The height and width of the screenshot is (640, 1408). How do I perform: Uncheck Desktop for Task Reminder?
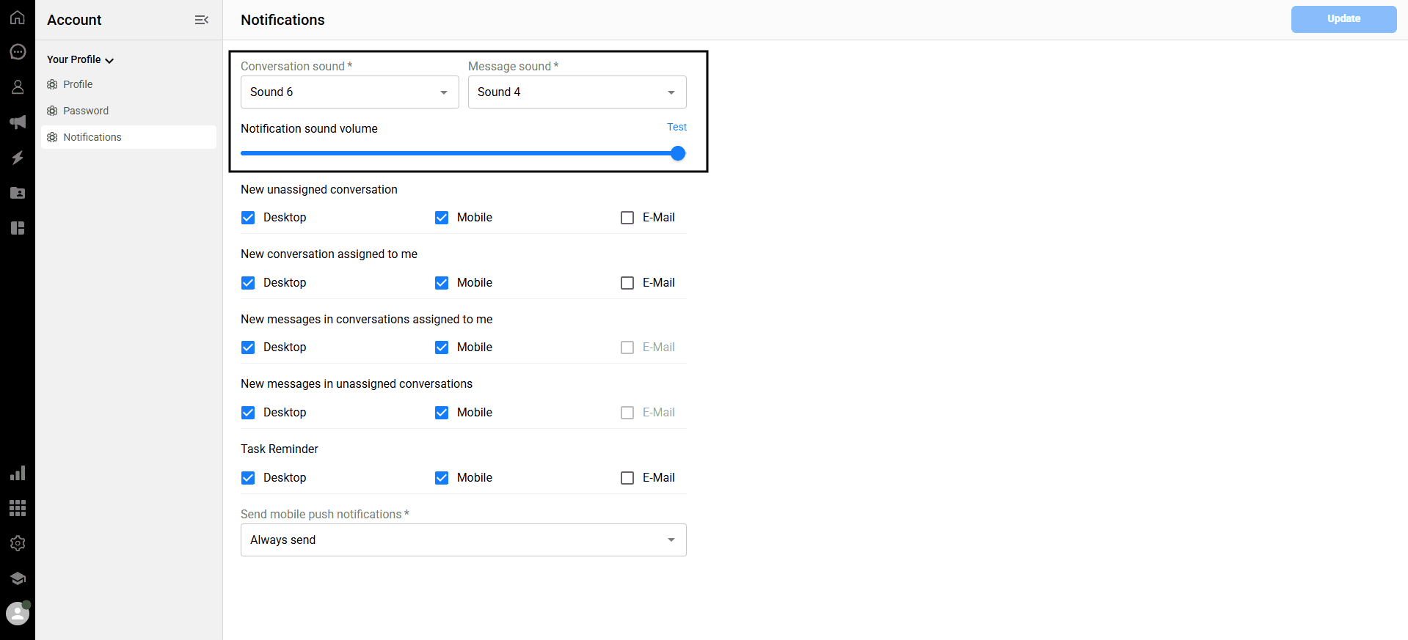coord(248,478)
